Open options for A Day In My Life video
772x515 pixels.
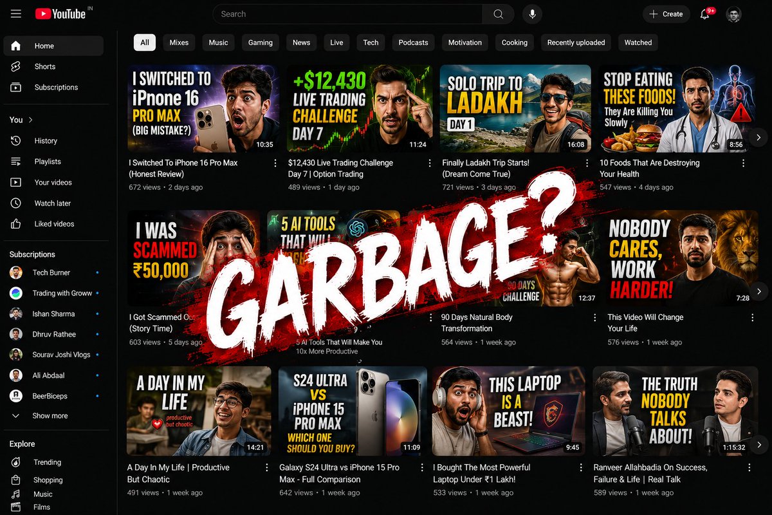[x=267, y=467]
